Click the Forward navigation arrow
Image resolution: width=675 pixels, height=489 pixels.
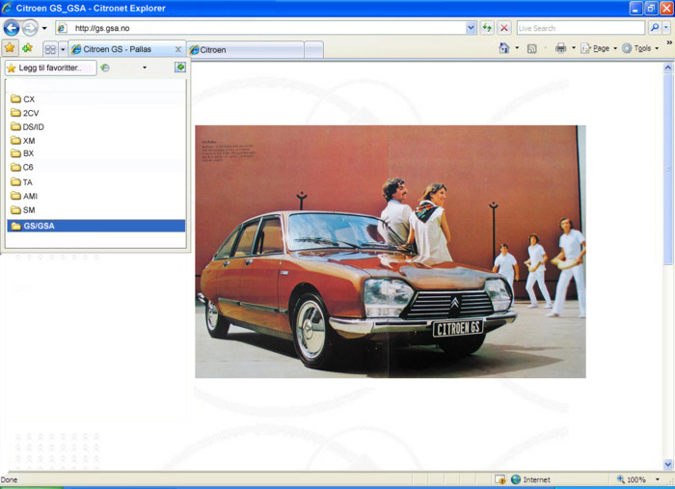30,28
